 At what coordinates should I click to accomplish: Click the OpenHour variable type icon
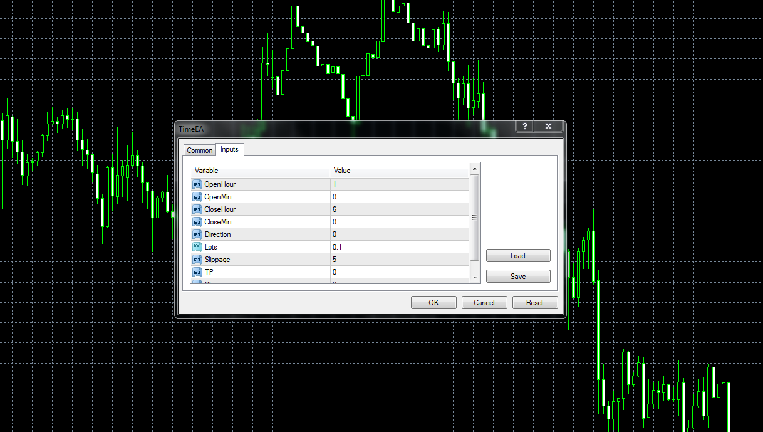[x=197, y=184]
